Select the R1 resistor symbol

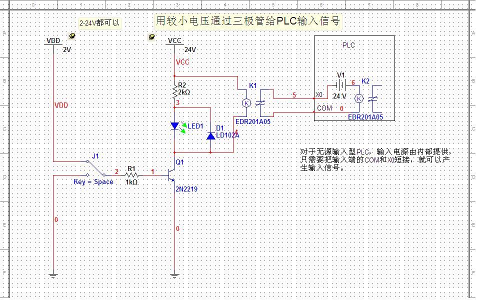pos(131,175)
